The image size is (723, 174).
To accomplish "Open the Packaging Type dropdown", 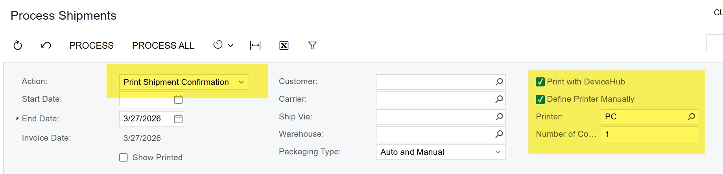I will coord(441,152).
